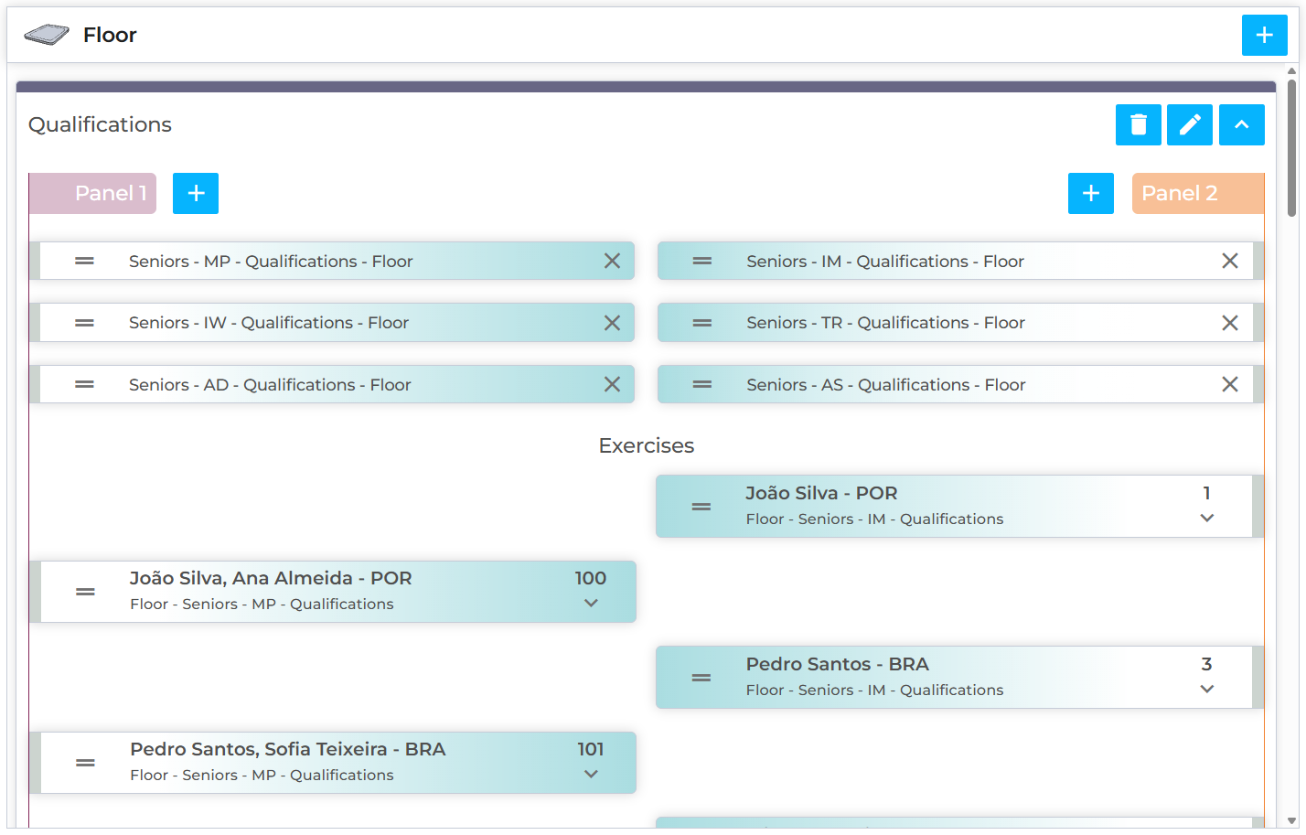Click the Qualifications heading
Screen dimensions: 1306x835
(x=100, y=124)
